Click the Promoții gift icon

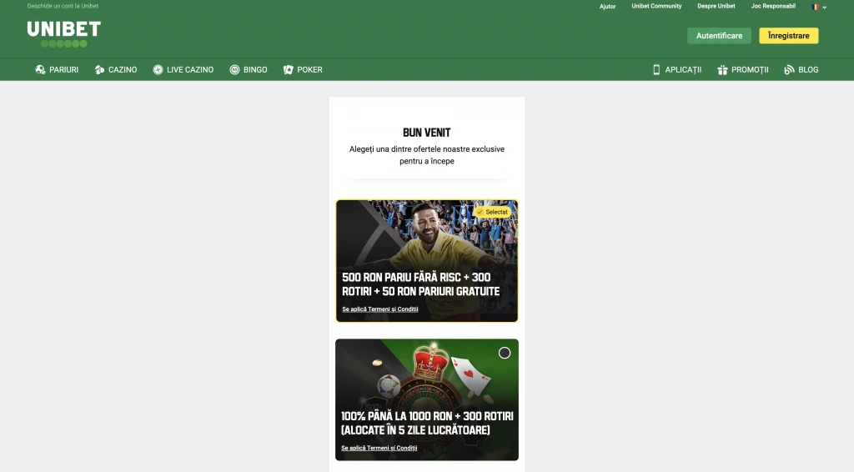722,70
